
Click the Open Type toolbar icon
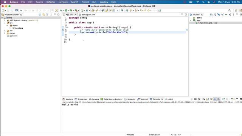tap(93, 11)
